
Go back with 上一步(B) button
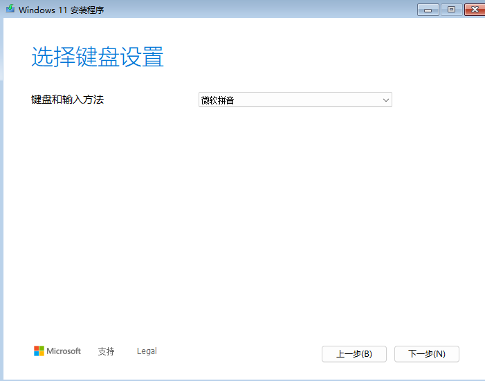pos(354,354)
